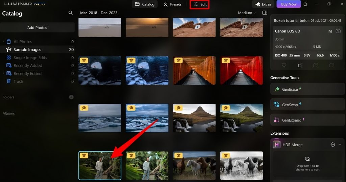Click the 5 MB file size
Viewport: 346px width, 182px height.
(x=317, y=47)
